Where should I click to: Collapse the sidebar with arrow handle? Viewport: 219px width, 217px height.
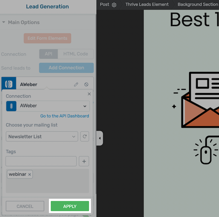(100, 138)
